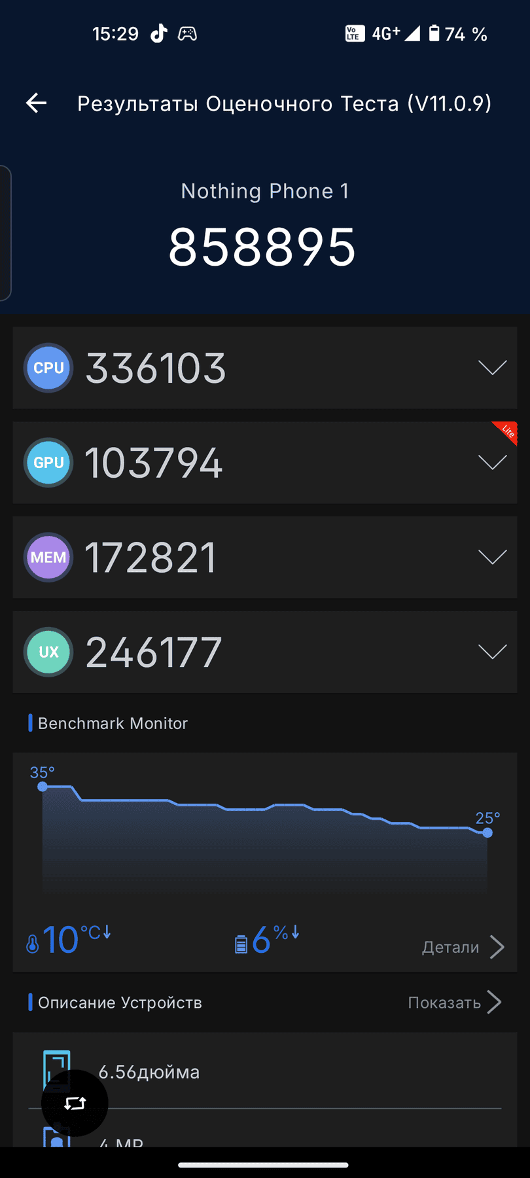Viewport: 530px width, 1178px height.
Task: Tap the Benchmark Monitor heading
Action: [113, 723]
